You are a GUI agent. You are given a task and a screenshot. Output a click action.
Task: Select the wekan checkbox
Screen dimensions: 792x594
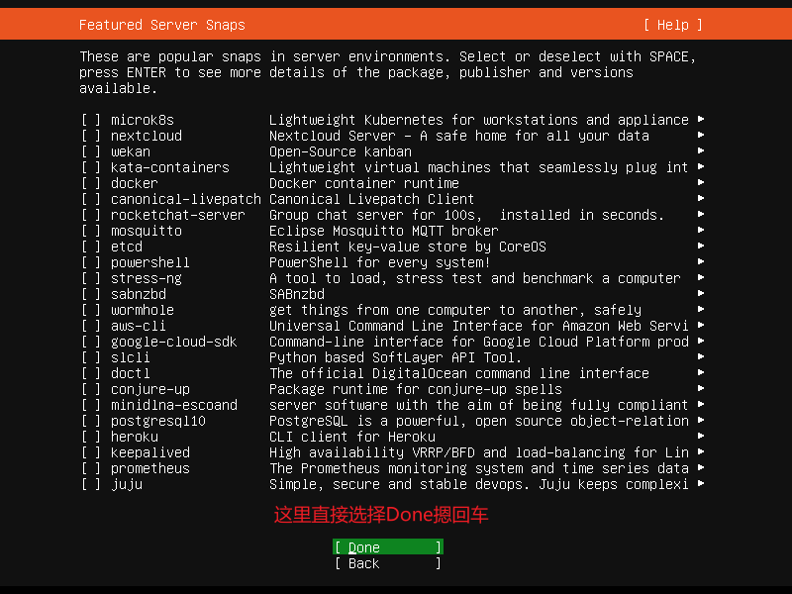coord(91,151)
